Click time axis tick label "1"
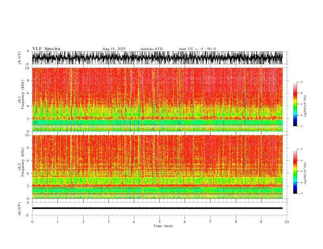This screenshot has width=323, height=249. (x=58, y=222)
